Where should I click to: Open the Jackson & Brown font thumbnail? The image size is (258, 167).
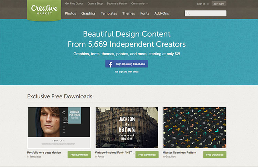pos(127,128)
